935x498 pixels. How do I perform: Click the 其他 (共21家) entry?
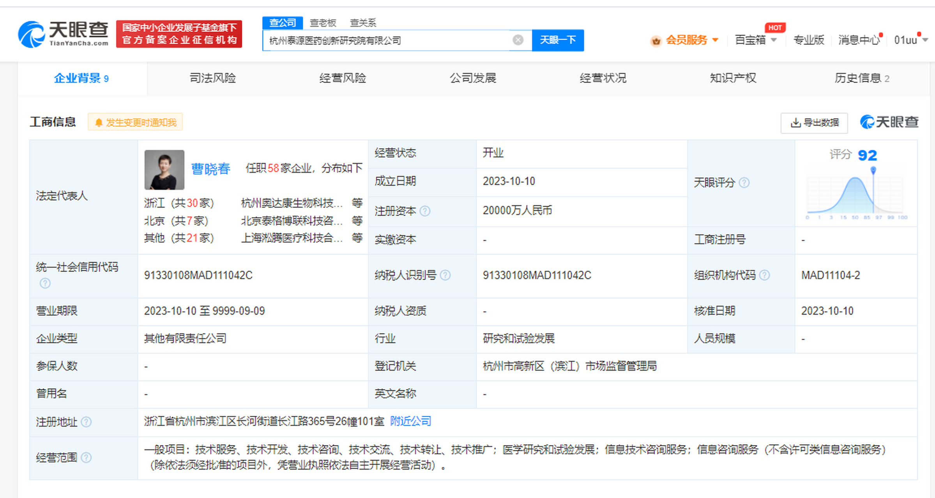[x=179, y=238]
